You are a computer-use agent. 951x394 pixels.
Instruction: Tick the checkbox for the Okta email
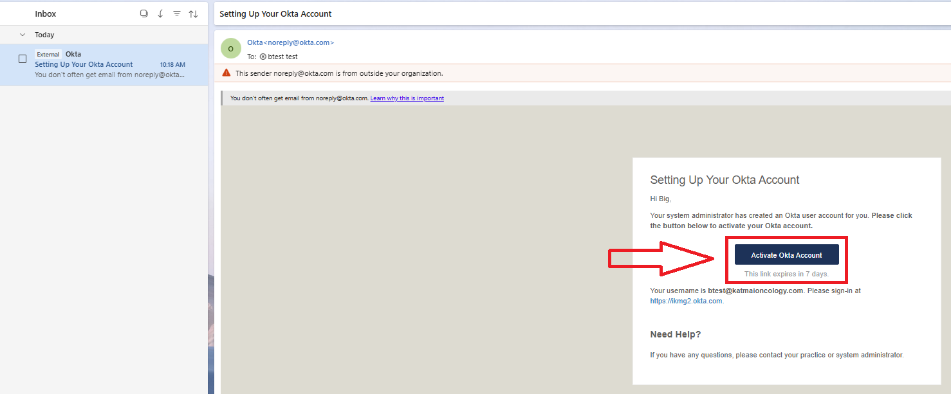[23, 59]
